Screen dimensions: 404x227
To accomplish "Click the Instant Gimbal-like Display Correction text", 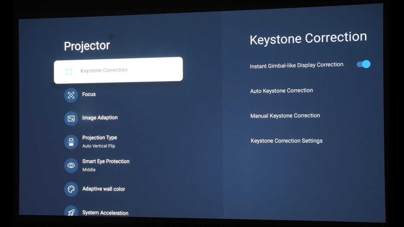I will [296, 65].
